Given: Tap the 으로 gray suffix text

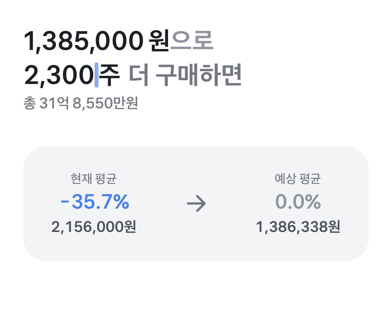Looking at the screenshot, I should pyautogui.click(x=192, y=41).
